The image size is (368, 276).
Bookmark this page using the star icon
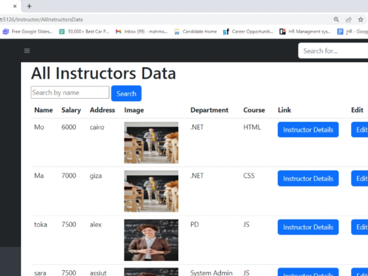pos(361,20)
